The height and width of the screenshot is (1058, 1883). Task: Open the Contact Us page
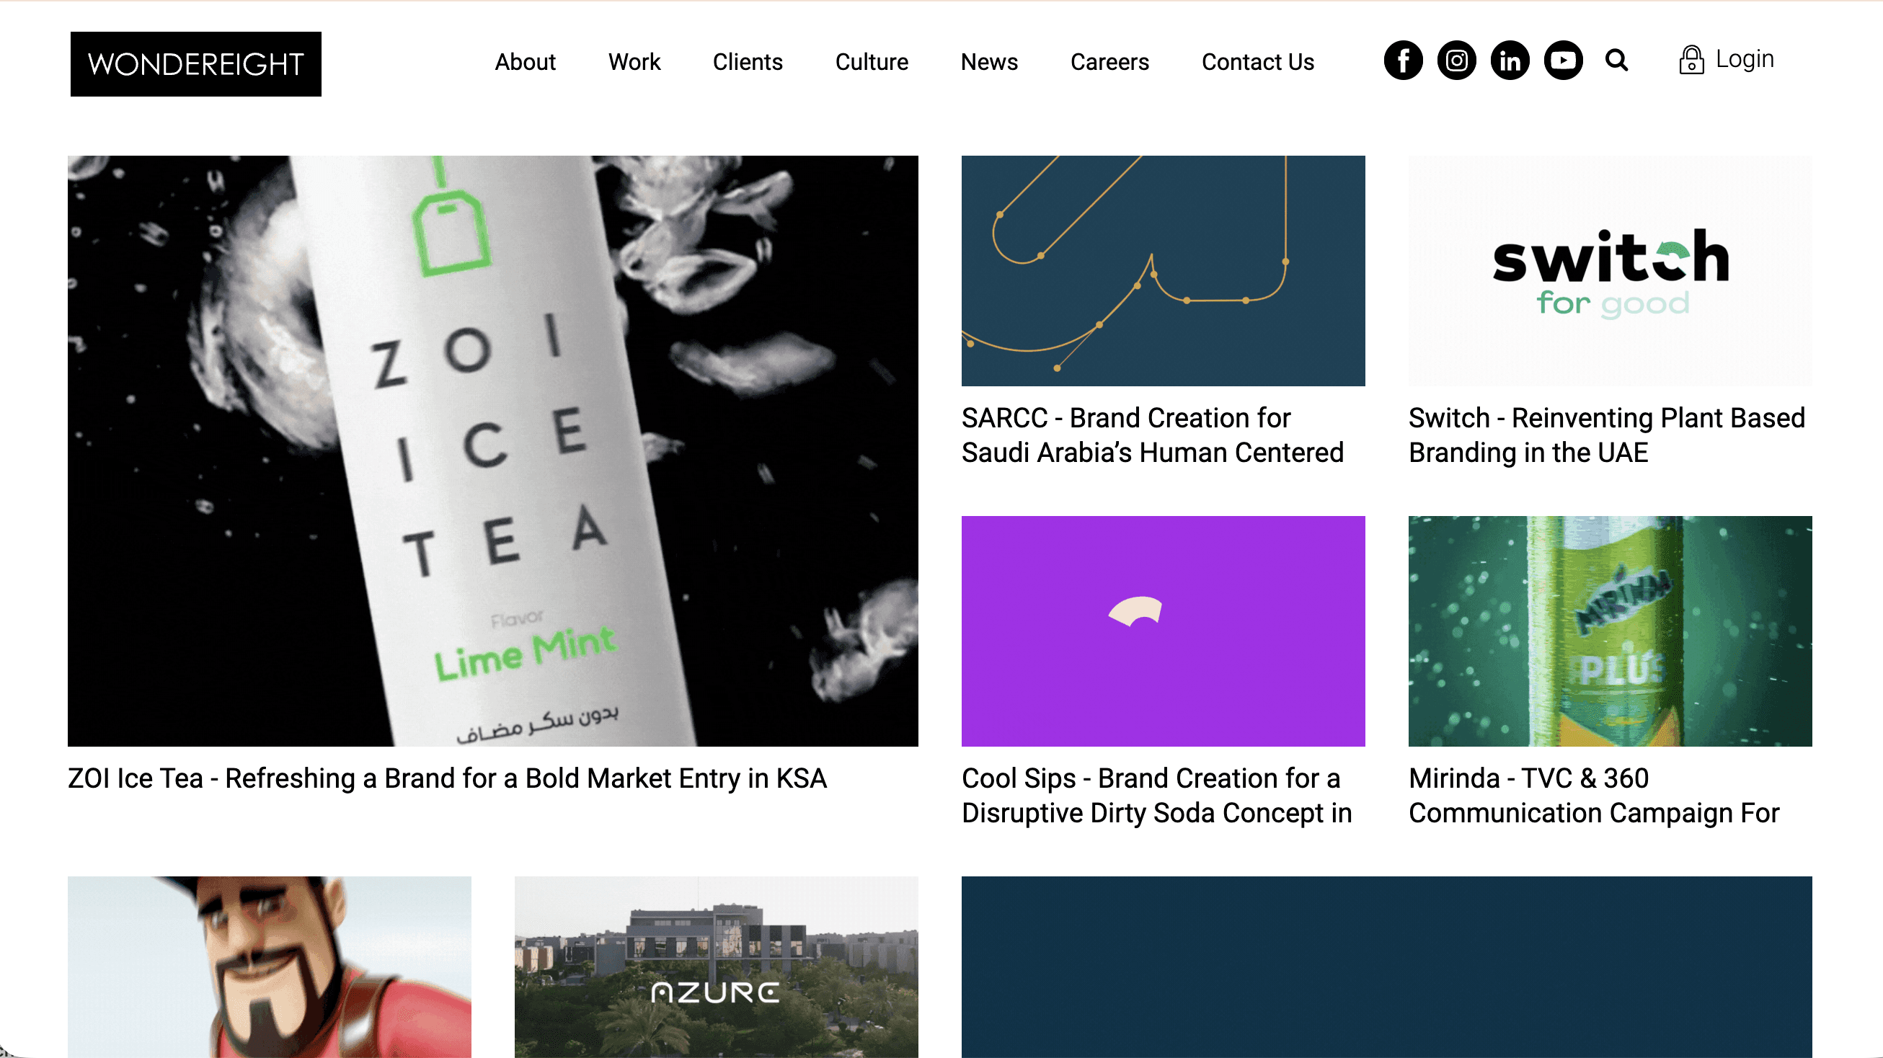1257,62
